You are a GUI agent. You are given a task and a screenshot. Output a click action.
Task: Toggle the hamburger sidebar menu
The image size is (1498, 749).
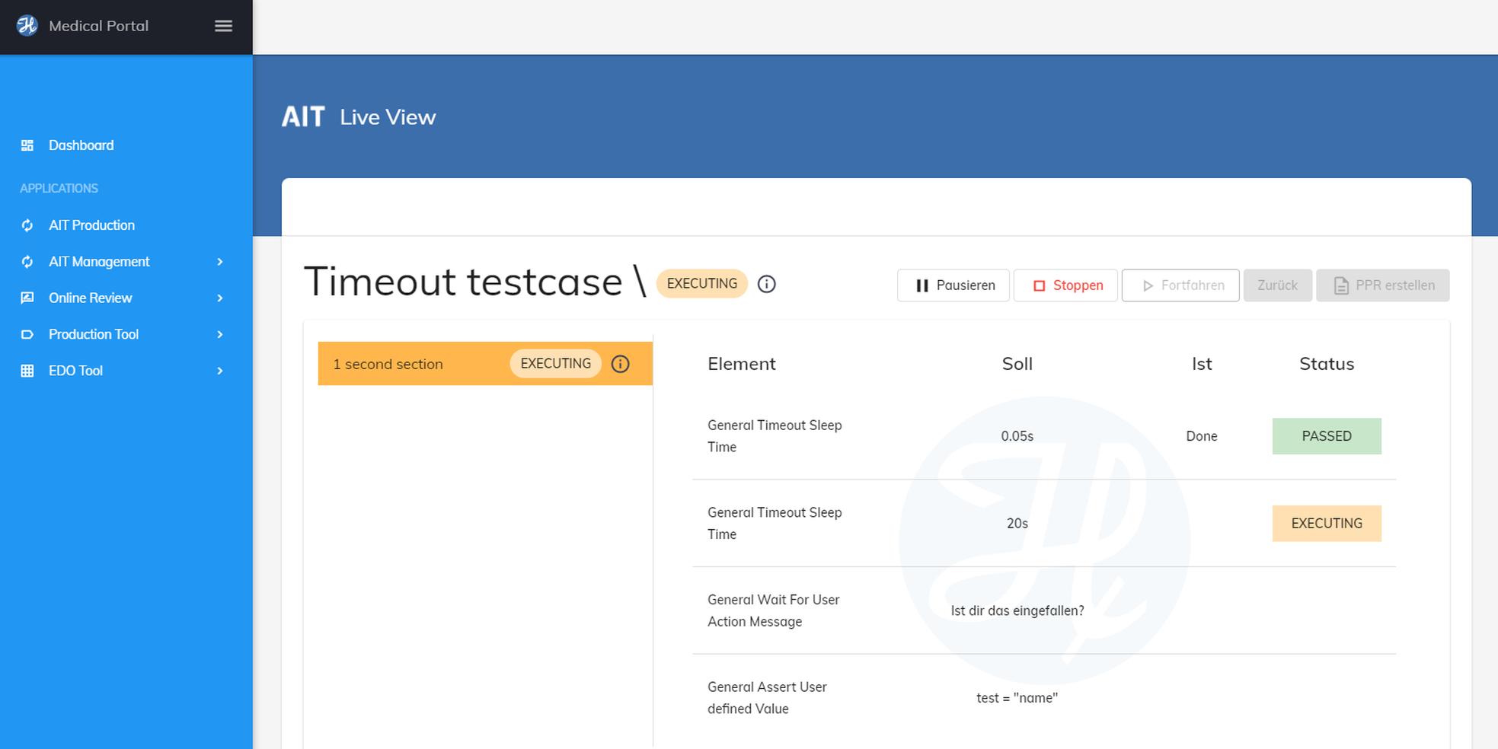[223, 26]
